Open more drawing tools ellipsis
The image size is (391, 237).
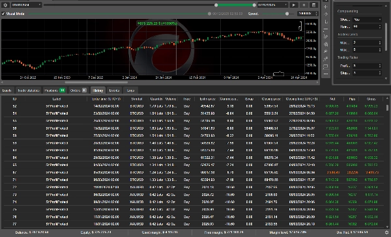click(326, 74)
